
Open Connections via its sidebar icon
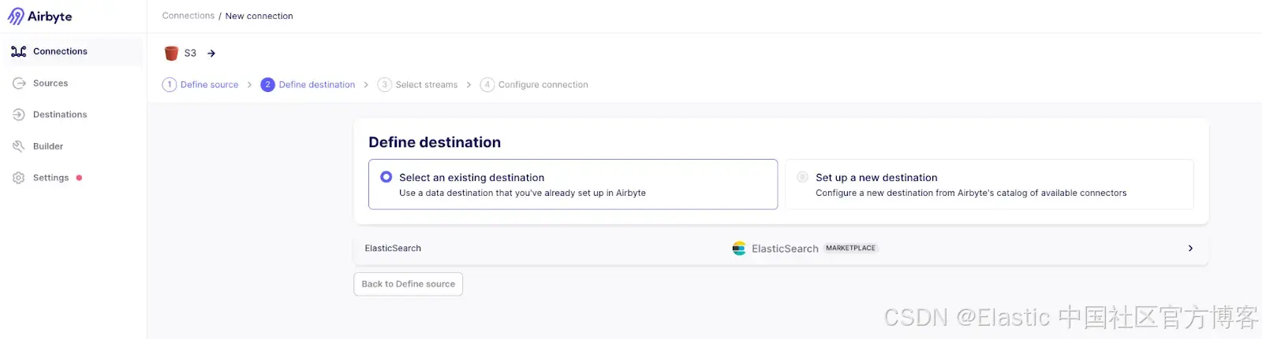click(x=19, y=51)
